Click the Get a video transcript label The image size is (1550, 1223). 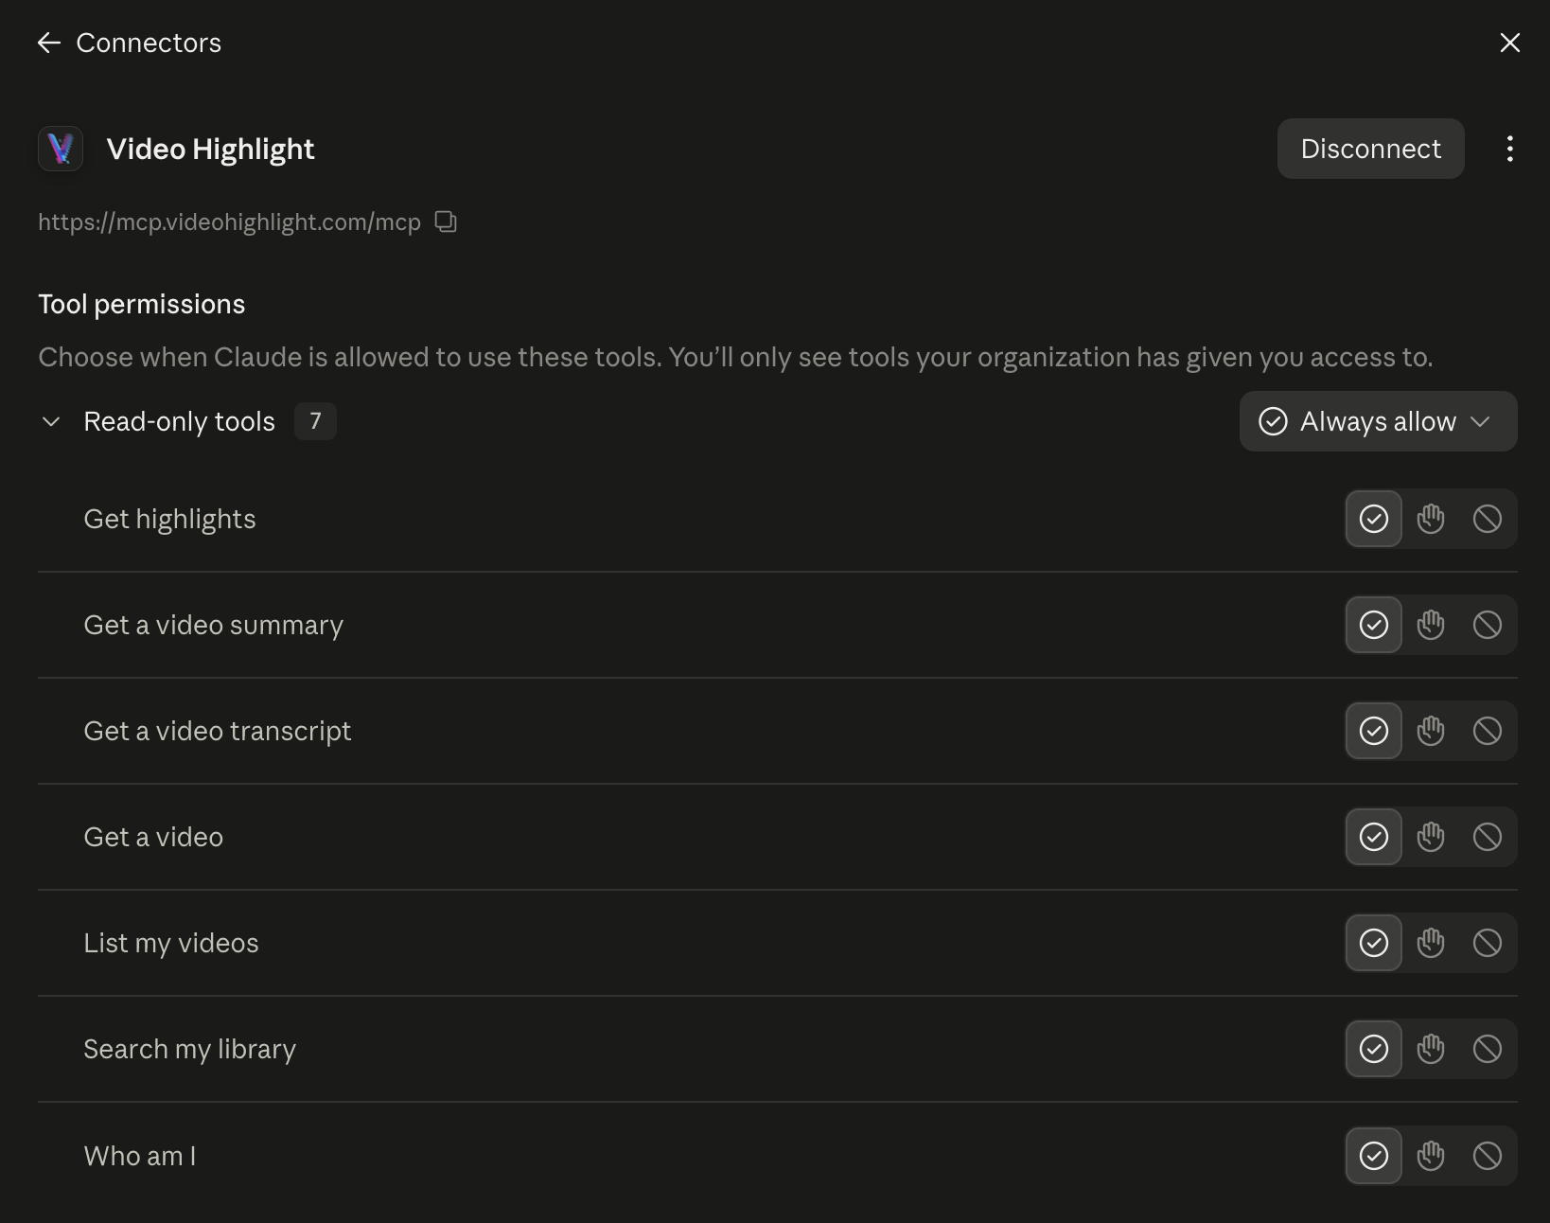coord(217,732)
